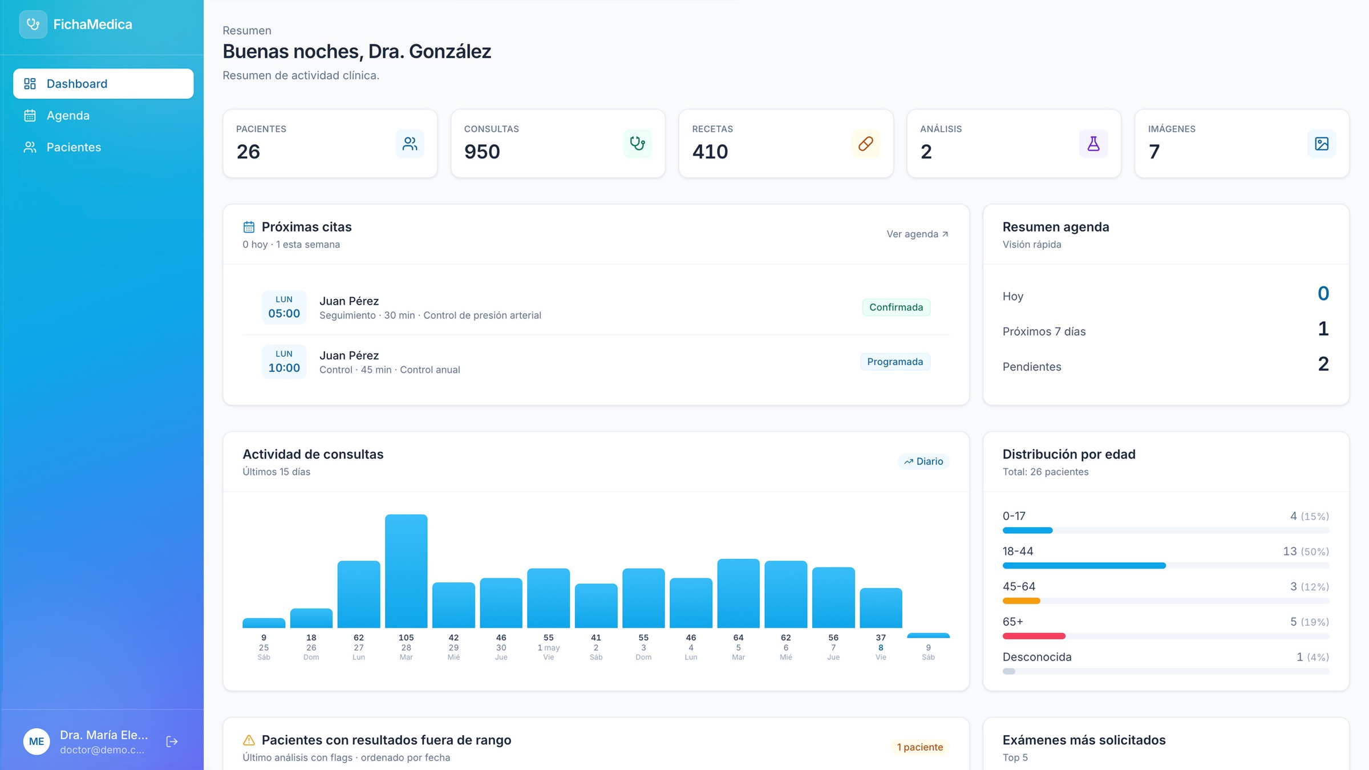Image resolution: width=1369 pixels, height=770 pixels.
Task: Click the warning triangle icon by Pacientes con resultados
Action: pyautogui.click(x=249, y=740)
